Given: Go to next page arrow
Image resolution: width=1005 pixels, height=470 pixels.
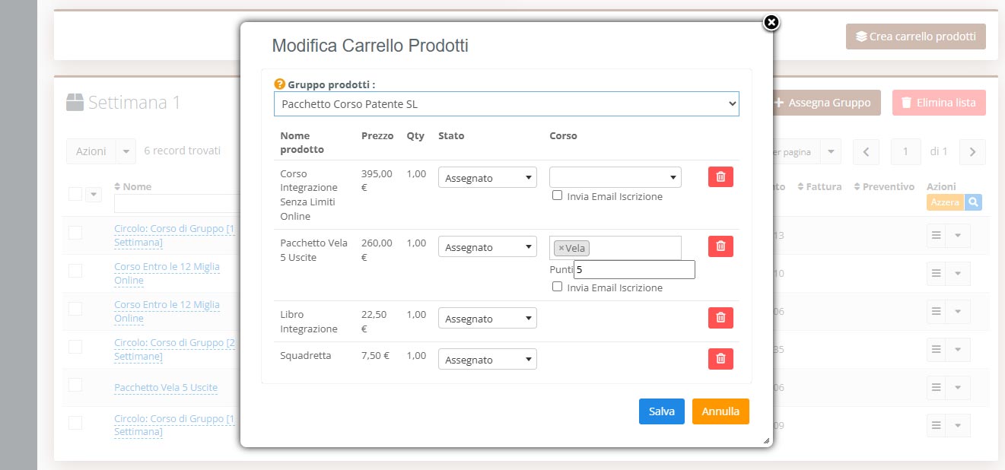Looking at the screenshot, I should tap(972, 152).
